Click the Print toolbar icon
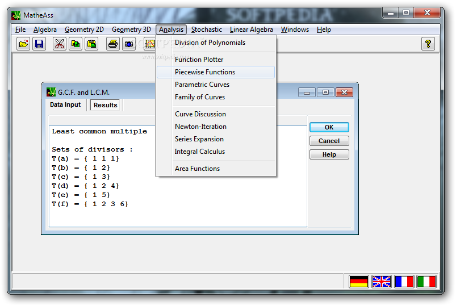The image size is (456, 306). [x=113, y=44]
